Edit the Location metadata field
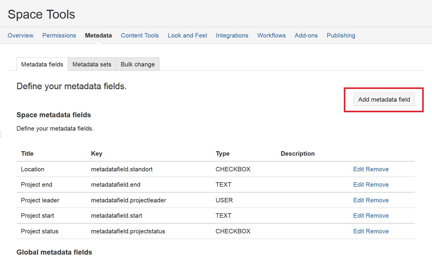Image resolution: width=432 pixels, height=262 pixels. click(x=359, y=169)
